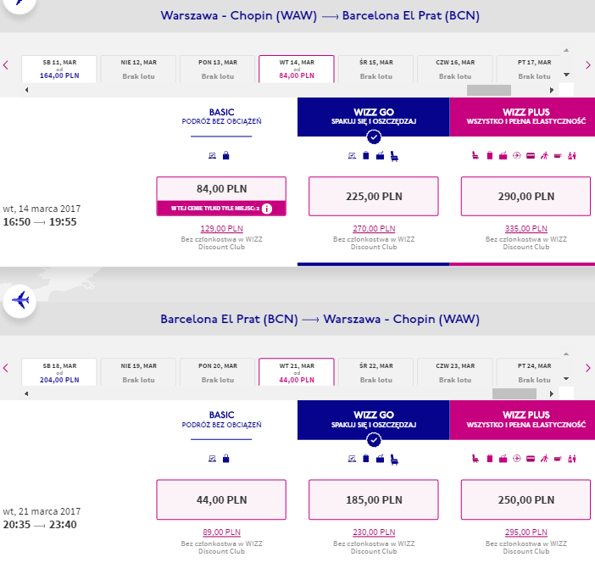Click the ŚR 15, MAR no-flight date
The image size is (595, 563).
375,69
